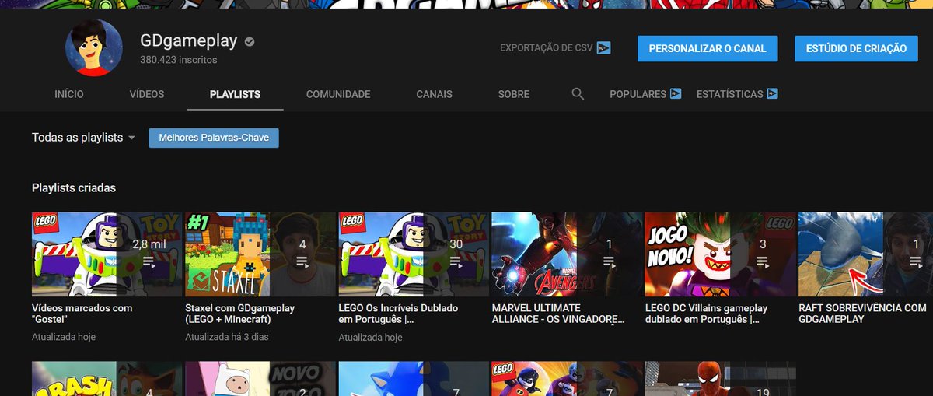Open the Staxel com GDgameplay title link
This screenshot has height=396, width=933.
tap(239, 314)
